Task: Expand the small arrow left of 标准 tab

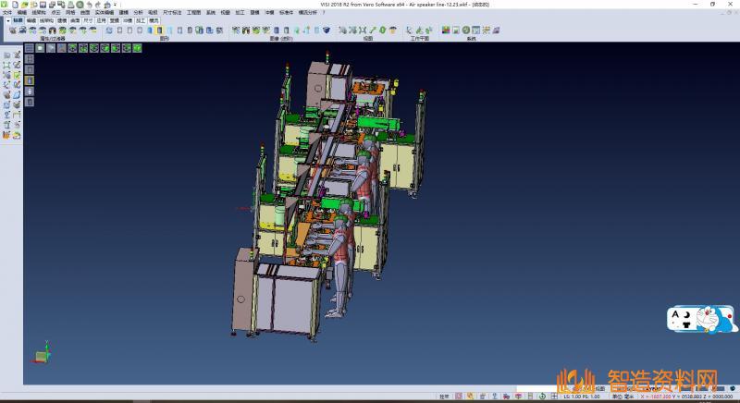Action: coord(7,18)
